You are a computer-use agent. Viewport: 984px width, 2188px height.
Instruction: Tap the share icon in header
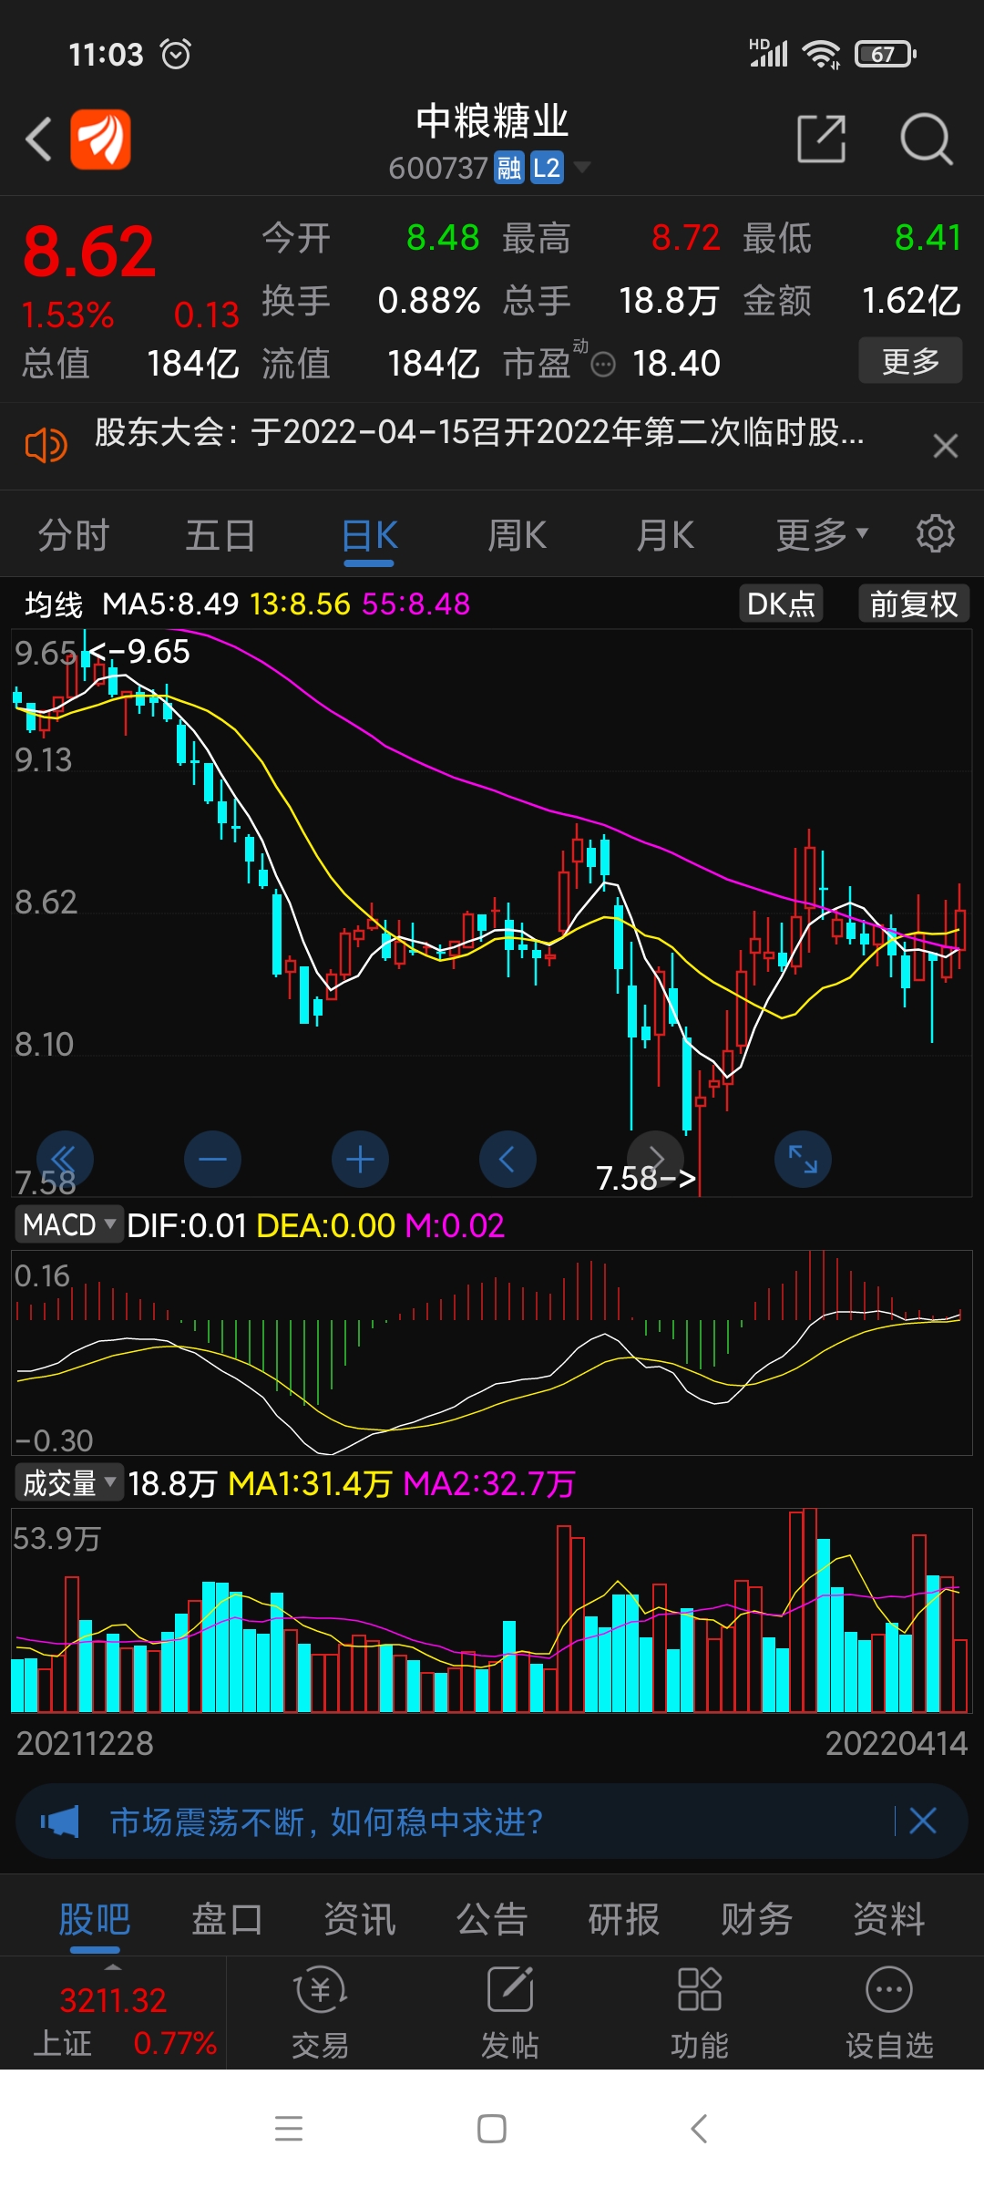[821, 139]
